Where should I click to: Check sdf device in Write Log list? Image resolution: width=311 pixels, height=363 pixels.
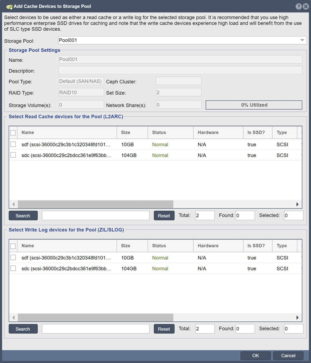point(13,257)
